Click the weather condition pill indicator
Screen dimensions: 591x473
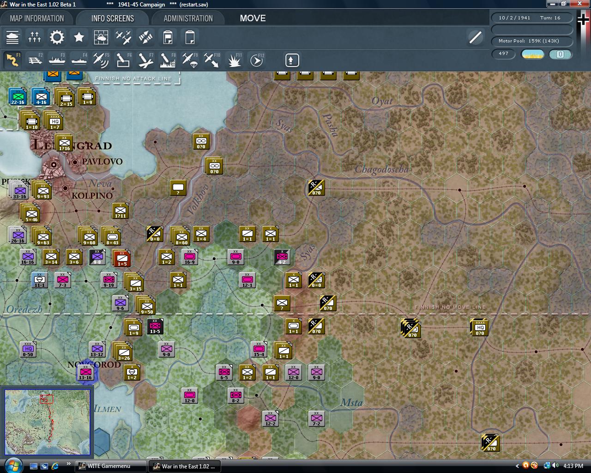tap(532, 54)
